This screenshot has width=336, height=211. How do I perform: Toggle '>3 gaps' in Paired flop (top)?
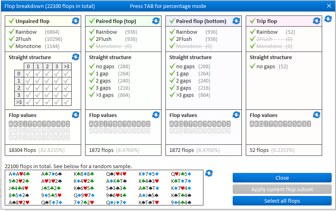tap(92, 95)
